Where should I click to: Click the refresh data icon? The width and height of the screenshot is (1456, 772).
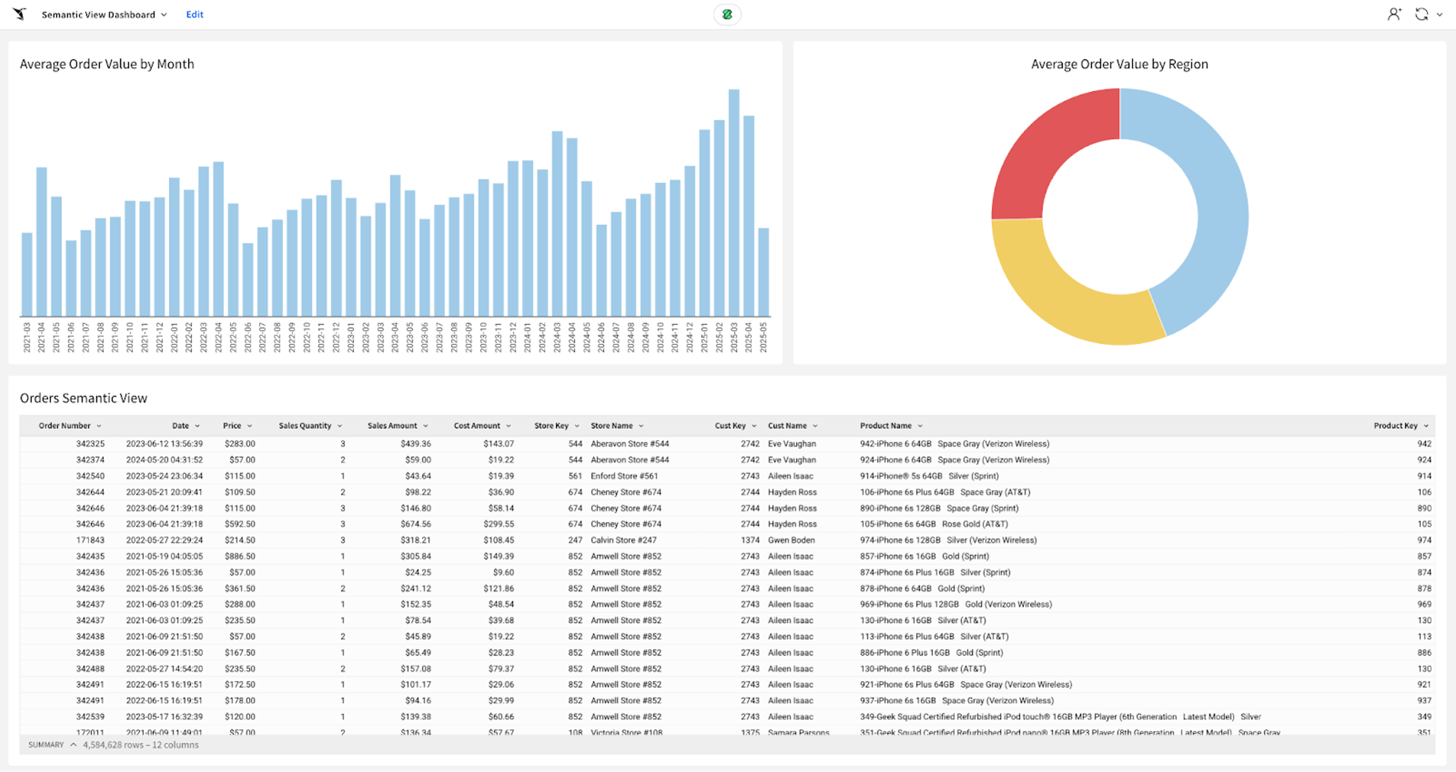(x=1421, y=14)
